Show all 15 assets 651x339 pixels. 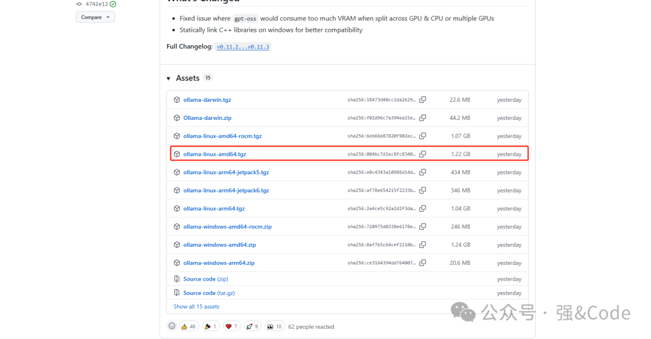coord(197,306)
